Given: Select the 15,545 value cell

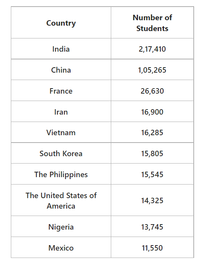Looking at the screenshot, I should (152, 174).
